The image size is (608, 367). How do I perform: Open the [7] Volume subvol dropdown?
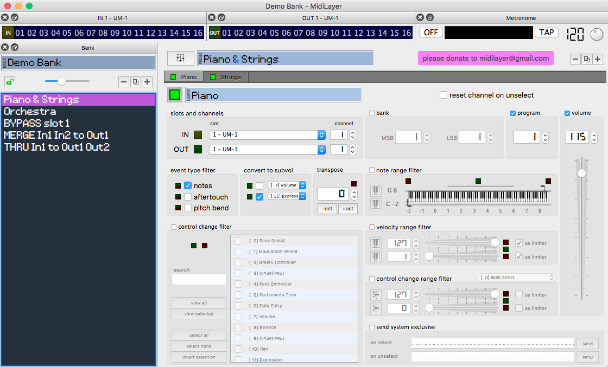pyautogui.click(x=287, y=185)
